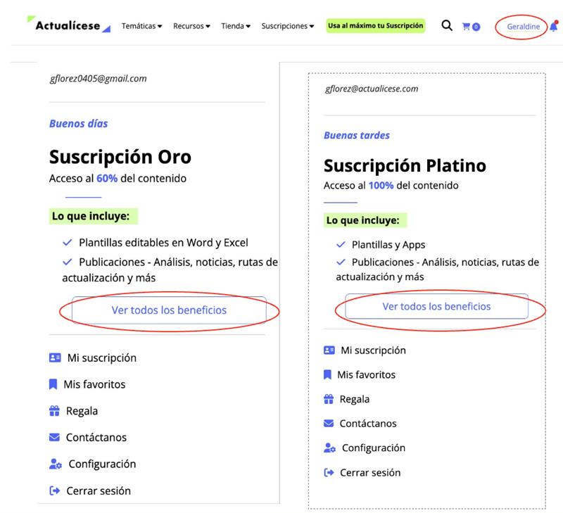This screenshot has width=563, height=513.
Task: Click the cart count badge showing 0
Action: (476, 27)
